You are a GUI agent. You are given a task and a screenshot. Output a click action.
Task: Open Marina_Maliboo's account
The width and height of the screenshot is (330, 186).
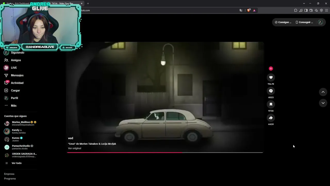[x=21, y=123]
